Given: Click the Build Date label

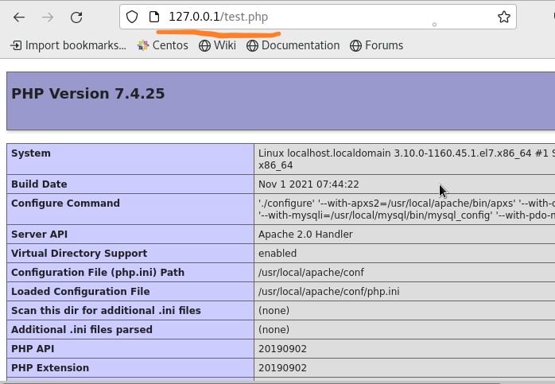Looking at the screenshot, I should tap(39, 184).
